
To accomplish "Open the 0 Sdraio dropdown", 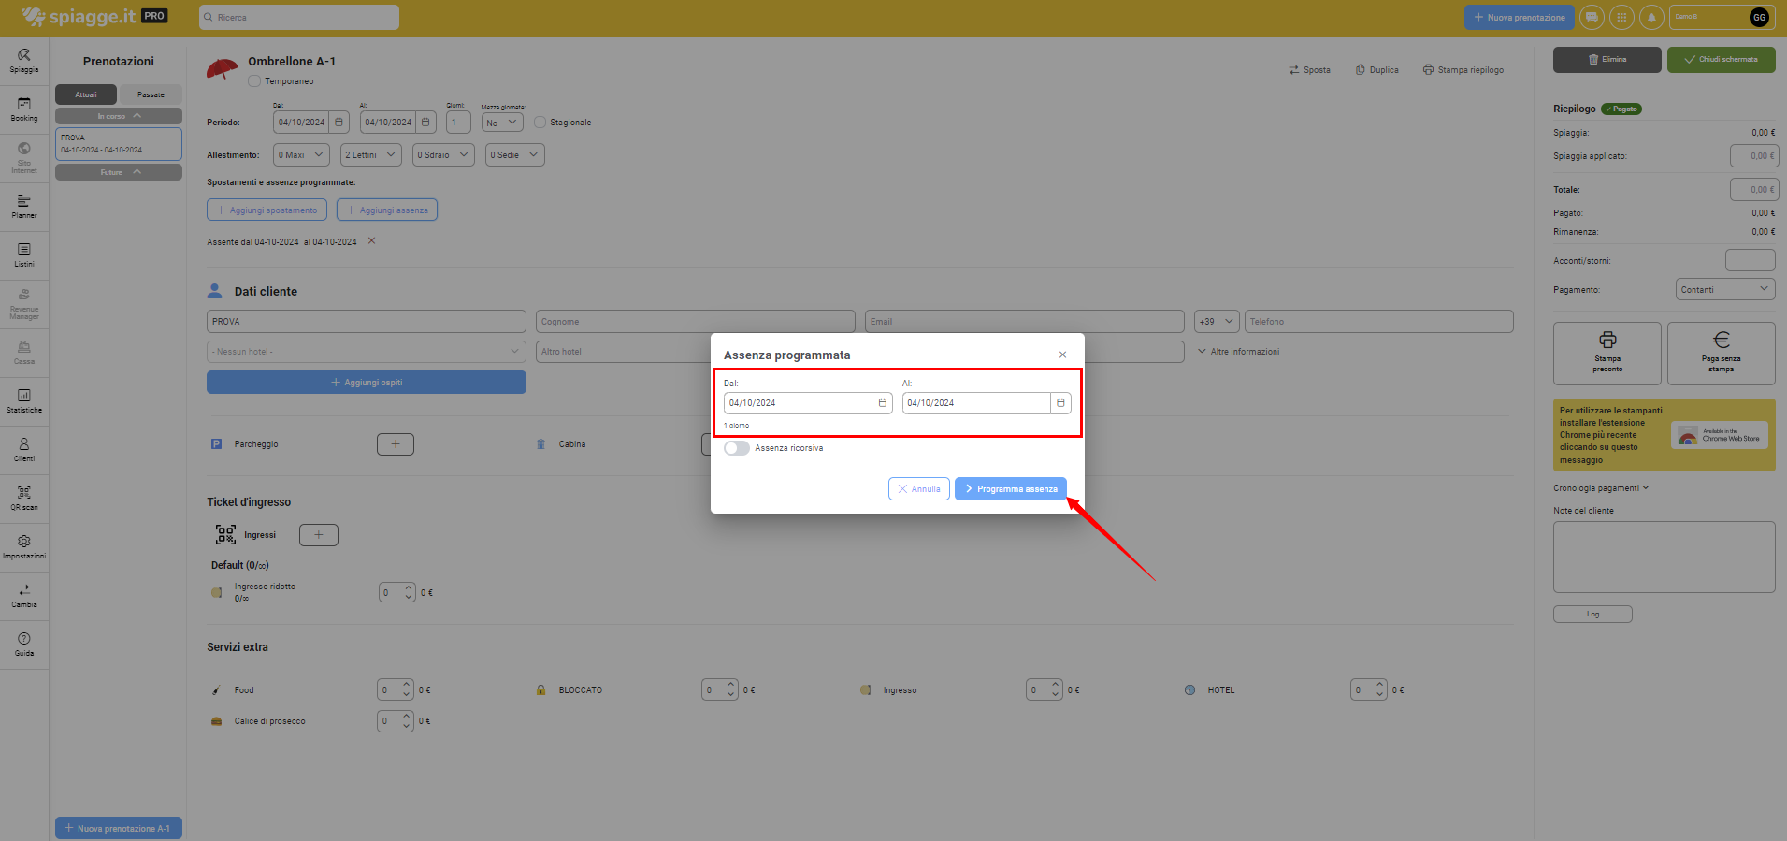I will click(x=443, y=154).
